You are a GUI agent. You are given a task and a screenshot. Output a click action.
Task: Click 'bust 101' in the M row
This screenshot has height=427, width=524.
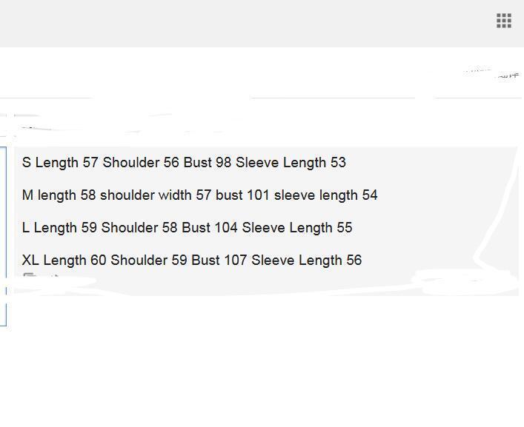pos(242,195)
